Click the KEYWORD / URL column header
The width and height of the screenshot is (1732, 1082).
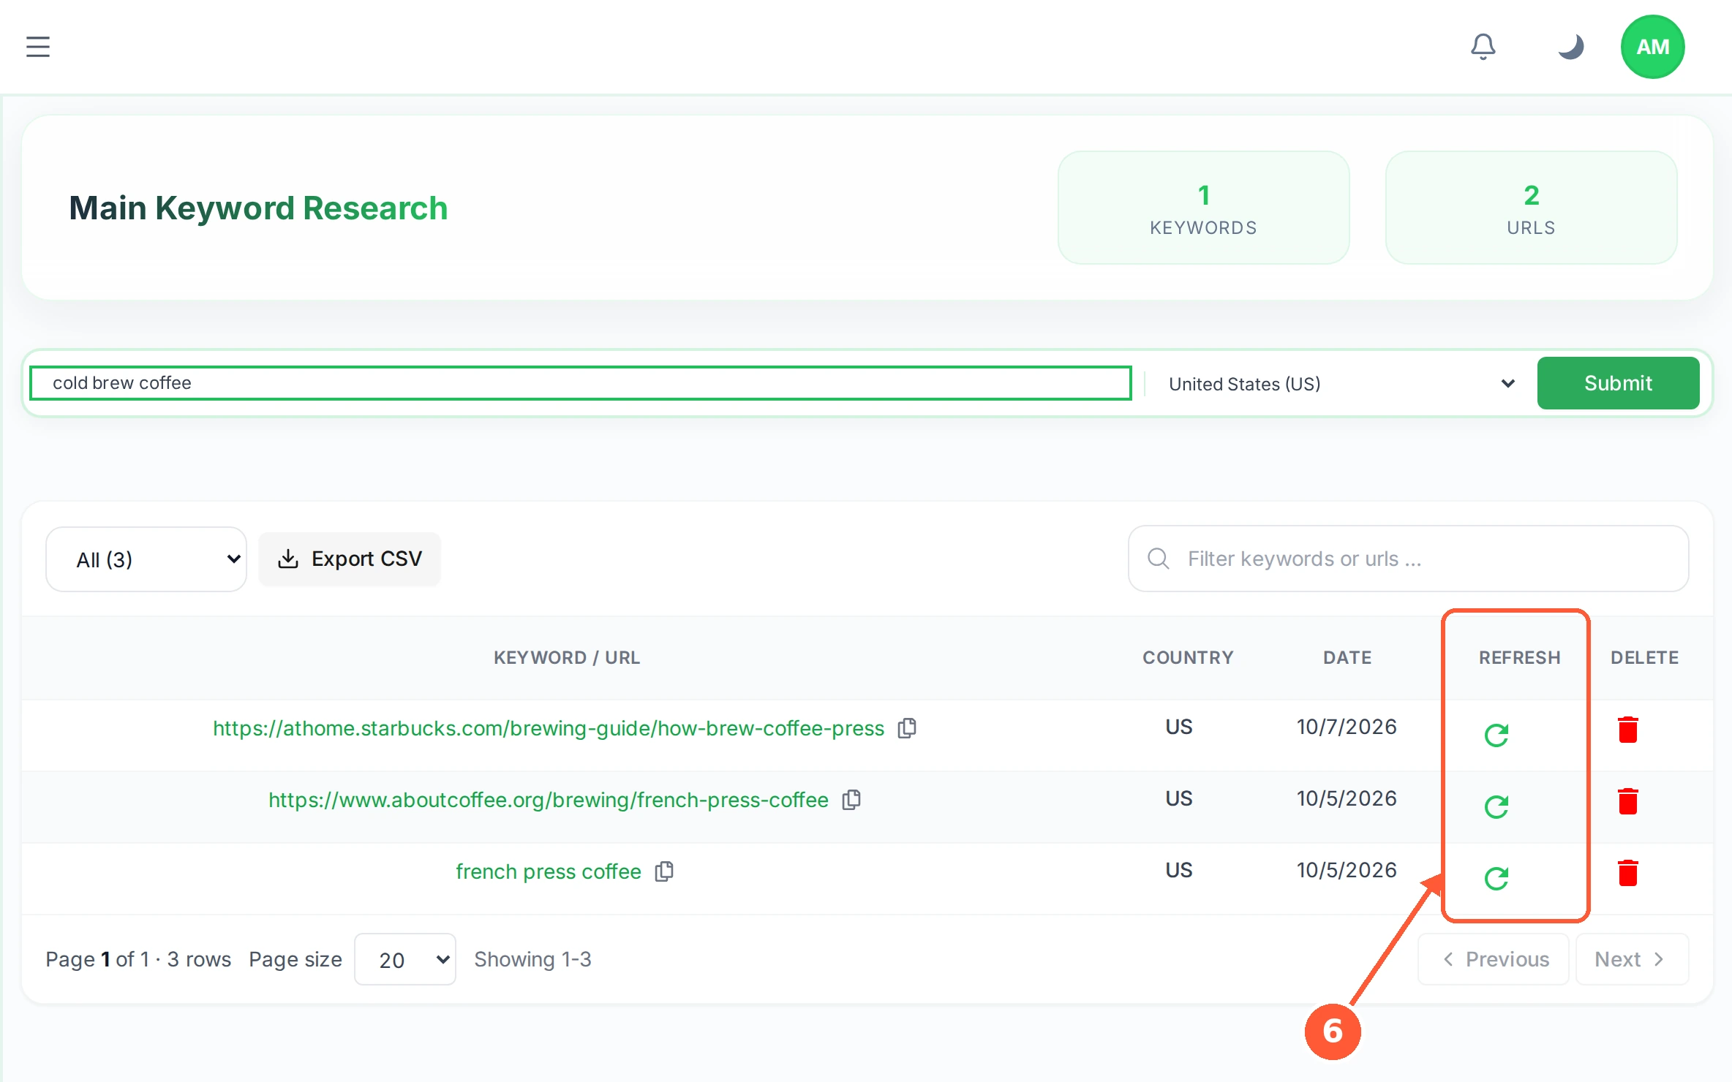[x=567, y=657]
